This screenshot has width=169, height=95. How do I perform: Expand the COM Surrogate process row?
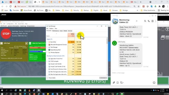coord(47,61)
